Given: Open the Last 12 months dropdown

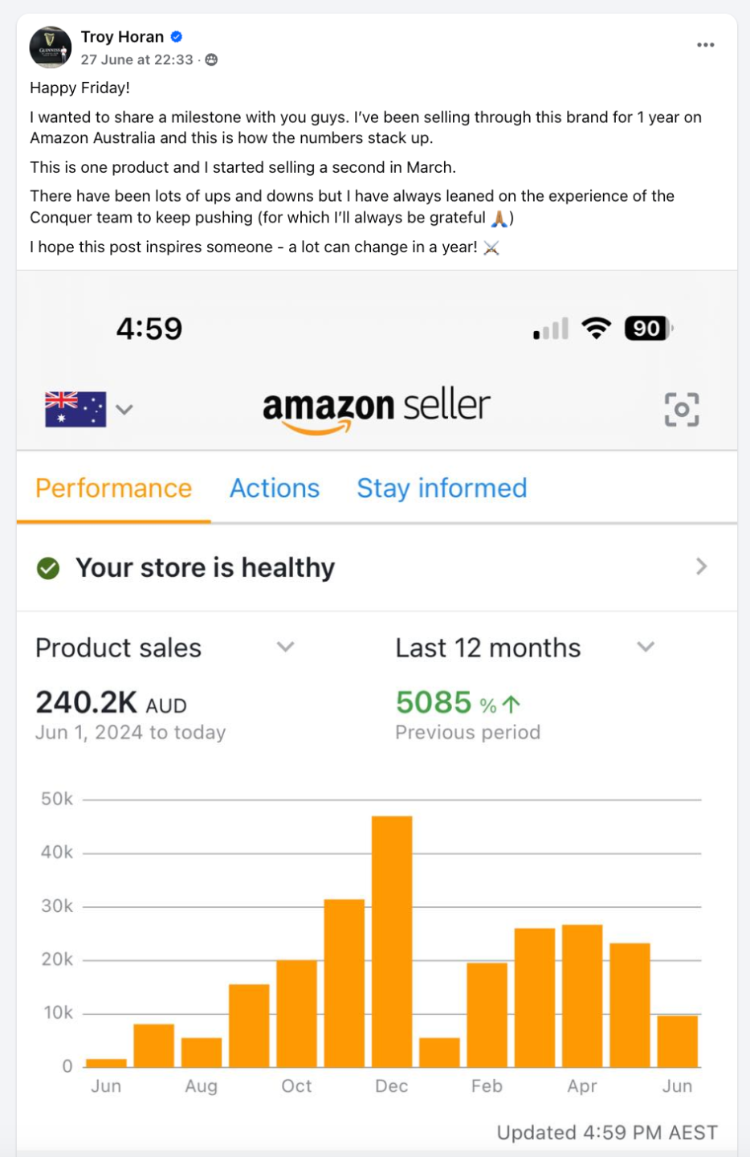Looking at the screenshot, I should click(646, 647).
